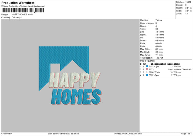The width and height of the screenshot is (193, 136).
Task: Click code 1148 in the stop sequence
Action: (x=170, y=70)
